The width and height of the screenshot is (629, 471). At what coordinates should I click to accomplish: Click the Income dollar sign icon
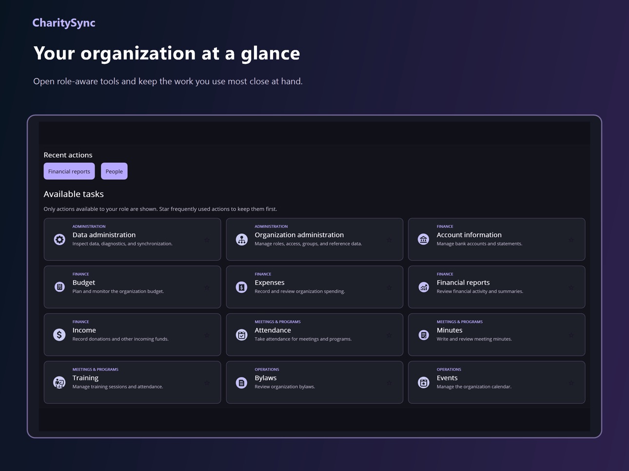59,335
